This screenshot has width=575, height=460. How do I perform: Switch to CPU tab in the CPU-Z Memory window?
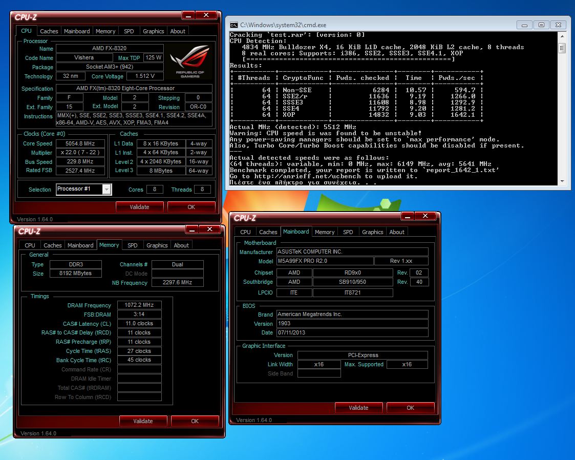(x=30, y=245)
